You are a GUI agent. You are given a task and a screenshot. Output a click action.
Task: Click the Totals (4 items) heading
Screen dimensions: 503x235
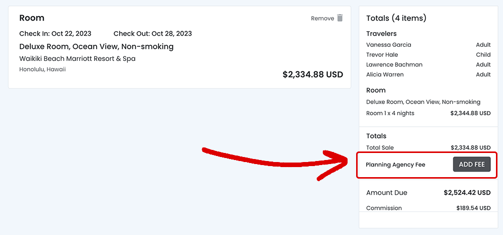tap(396, 18)
